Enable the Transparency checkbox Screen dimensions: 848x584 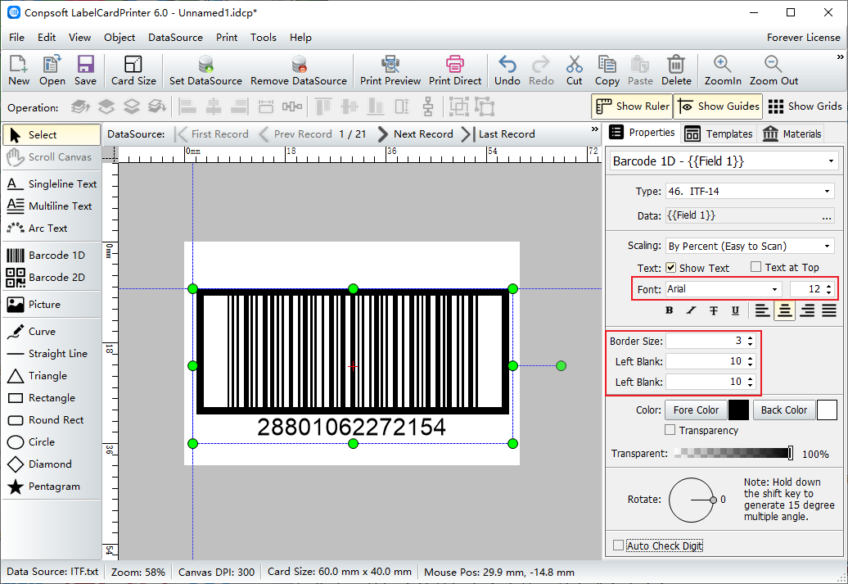(x=670, y=430)
